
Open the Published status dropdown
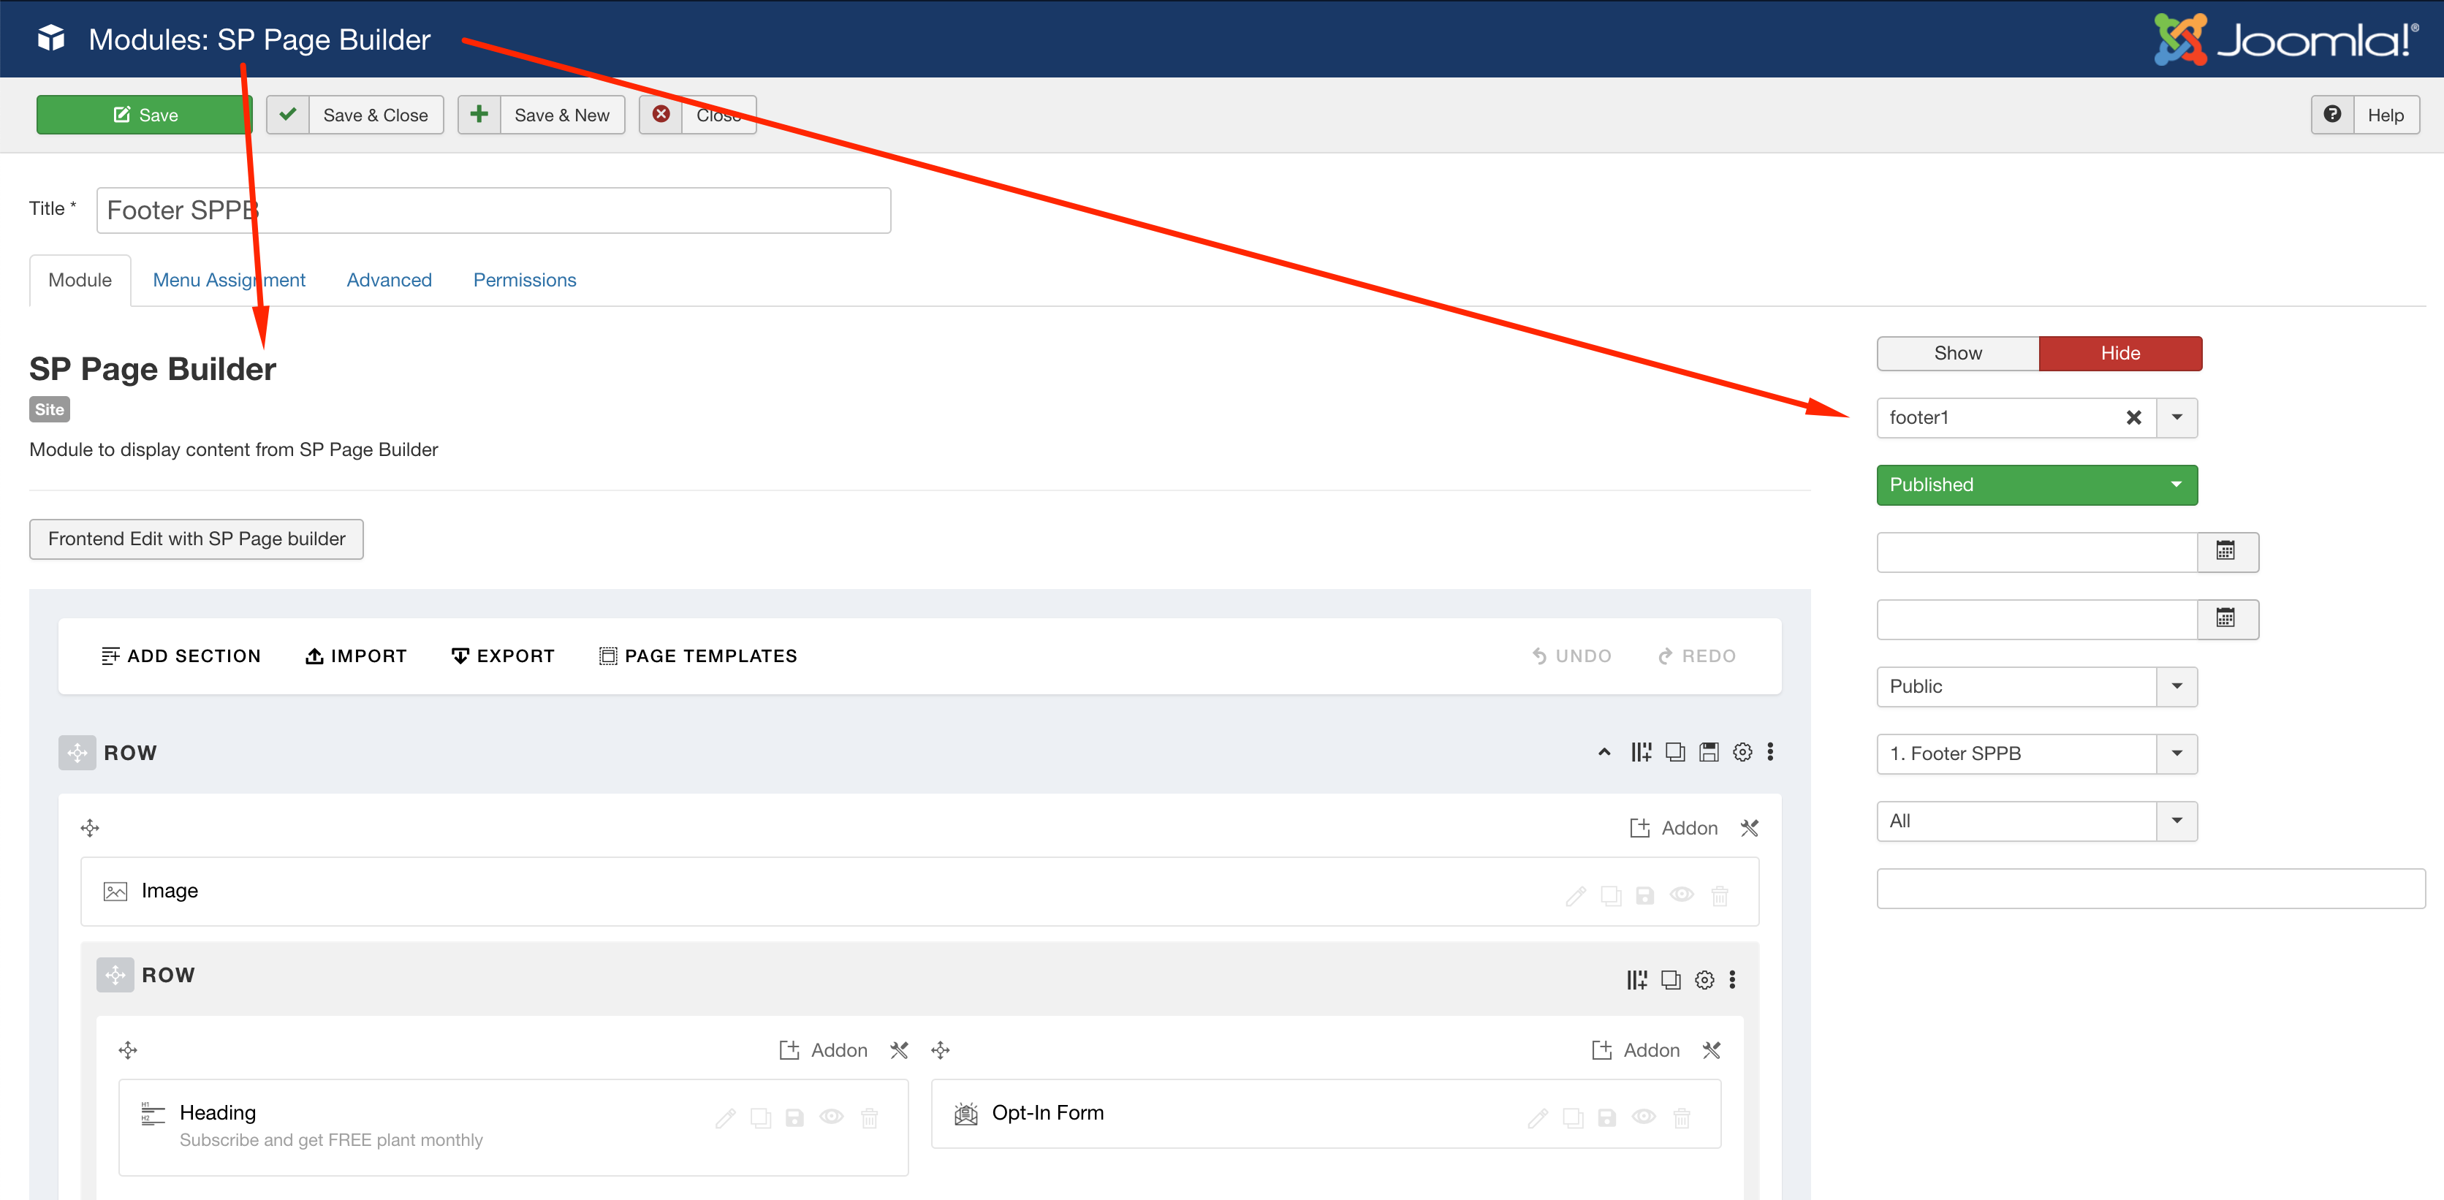click(x=2036, y=485)
